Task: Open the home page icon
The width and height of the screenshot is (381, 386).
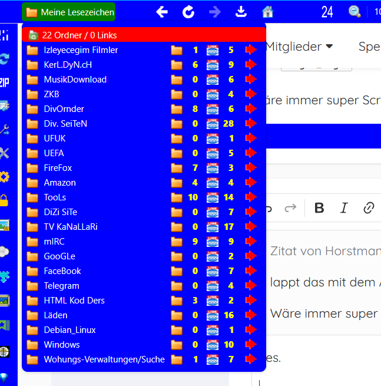Action: pos(267,12)
